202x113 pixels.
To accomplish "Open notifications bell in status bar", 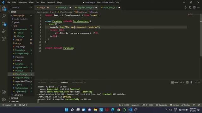I will click(199, 105).
